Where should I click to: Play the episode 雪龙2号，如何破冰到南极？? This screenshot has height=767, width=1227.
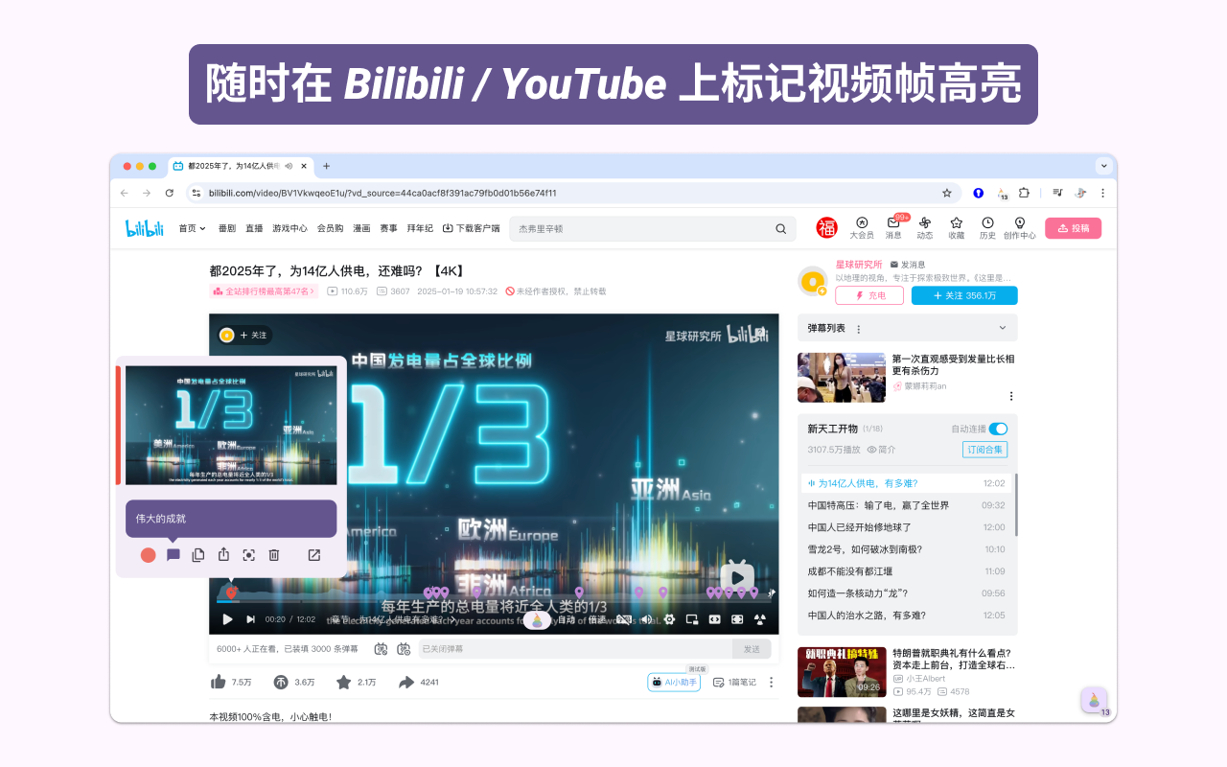(x=907, y=549)
